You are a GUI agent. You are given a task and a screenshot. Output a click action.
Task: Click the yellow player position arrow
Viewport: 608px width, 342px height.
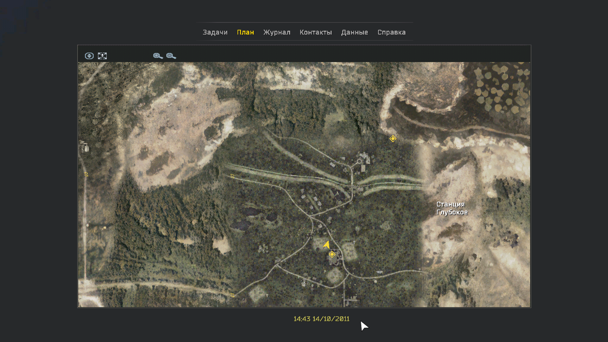point(327,245)
